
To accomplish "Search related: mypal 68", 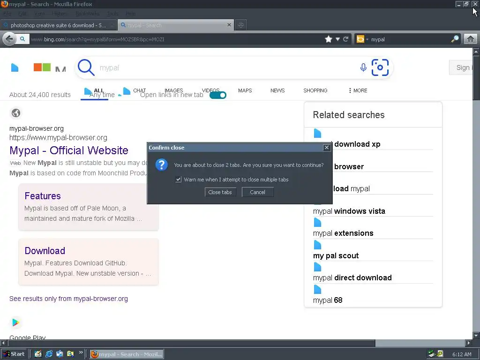I will click(x=328, y=300).
